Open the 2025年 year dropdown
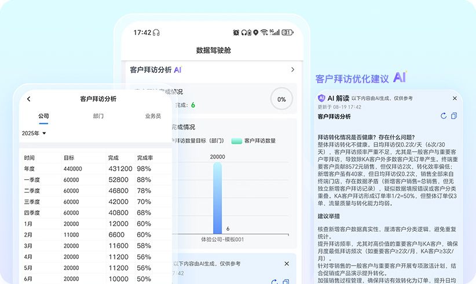This screenshot has width=476, height=284. [x=34, y=133]
